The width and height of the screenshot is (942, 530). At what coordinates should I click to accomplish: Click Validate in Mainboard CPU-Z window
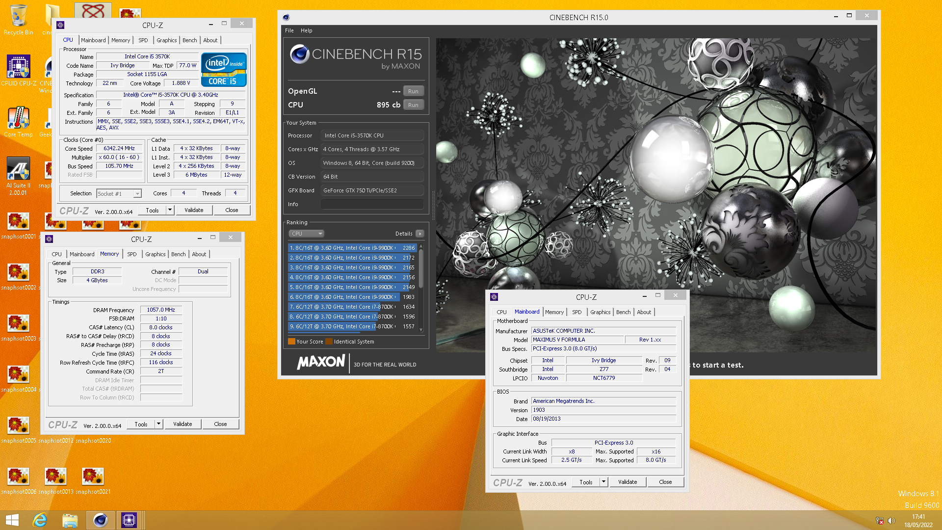pos(628,482)
